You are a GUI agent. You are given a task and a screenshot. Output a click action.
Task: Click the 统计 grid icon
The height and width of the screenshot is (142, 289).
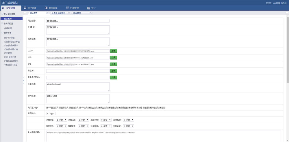click(88, 8)
